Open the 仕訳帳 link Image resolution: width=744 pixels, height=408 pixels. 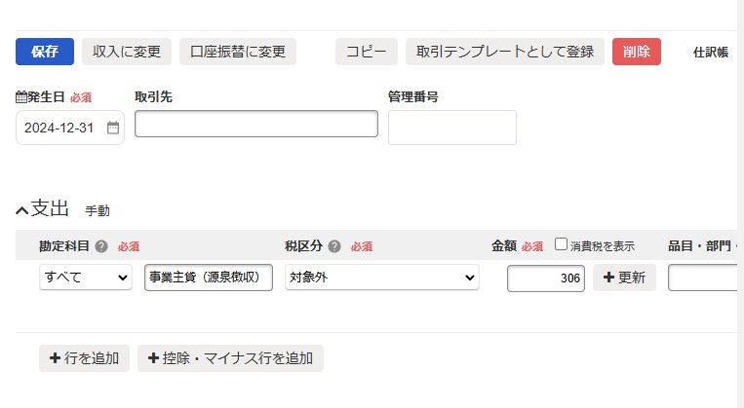pyautogui.click(x=710, y=53)
